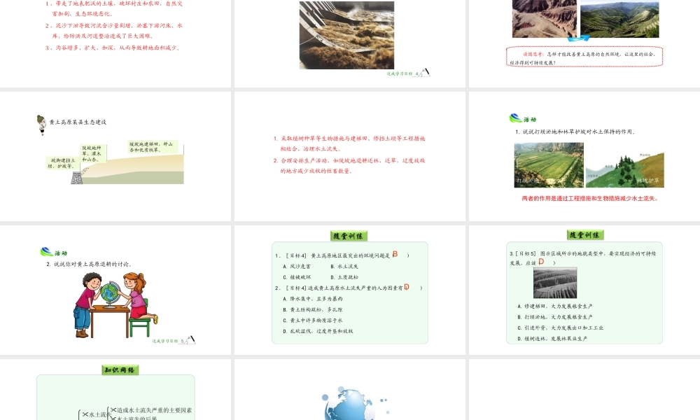
Task: Click the eroded red gully photo
Action: click(x=544, y=19)
